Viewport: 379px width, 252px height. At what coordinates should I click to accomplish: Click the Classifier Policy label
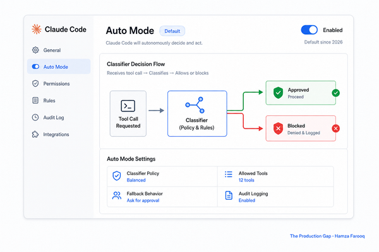point(143,173)
